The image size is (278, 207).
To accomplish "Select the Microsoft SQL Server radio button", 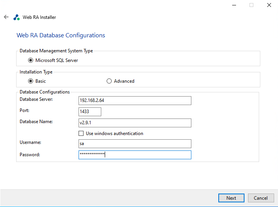I will [x=31, y=60].
